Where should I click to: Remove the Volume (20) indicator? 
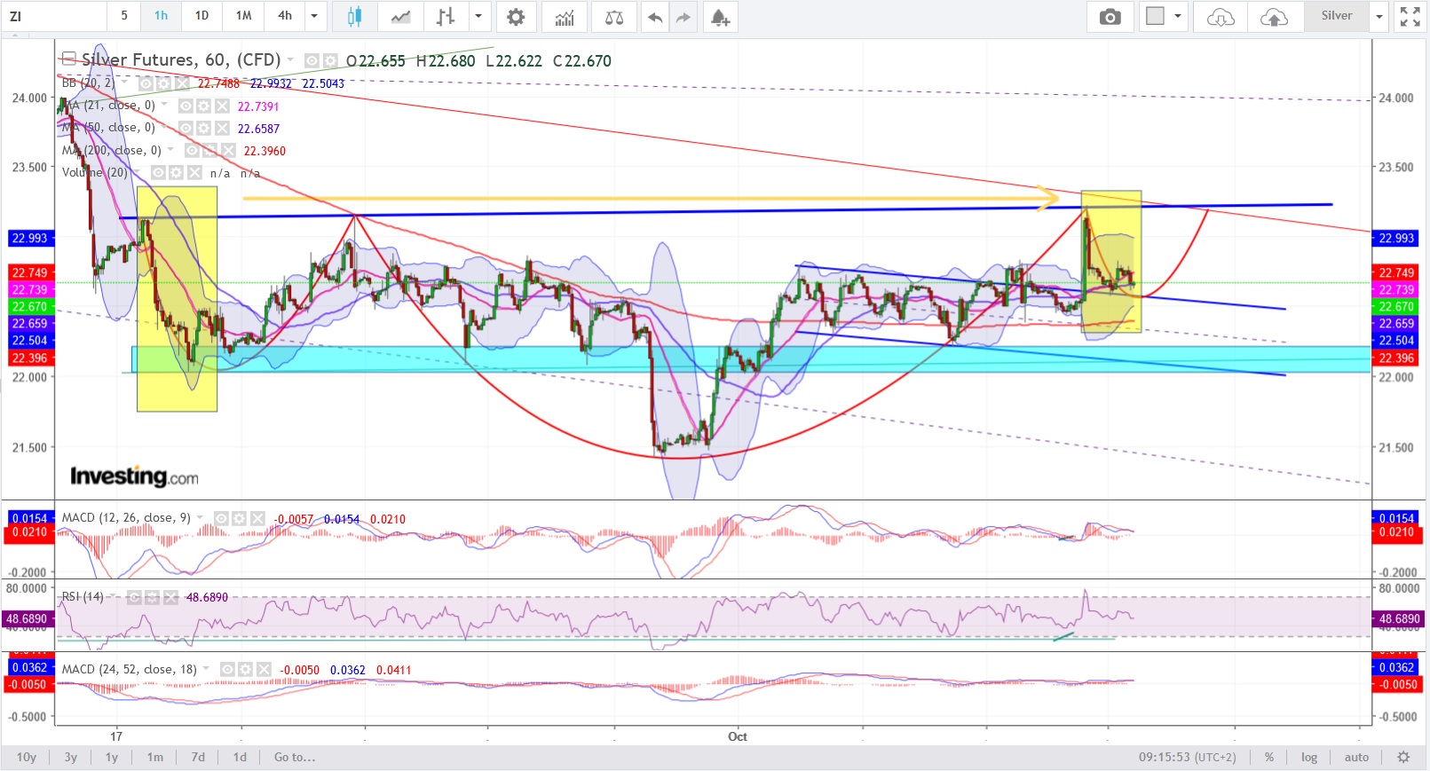pyautogui.click(x=194, y=173)
